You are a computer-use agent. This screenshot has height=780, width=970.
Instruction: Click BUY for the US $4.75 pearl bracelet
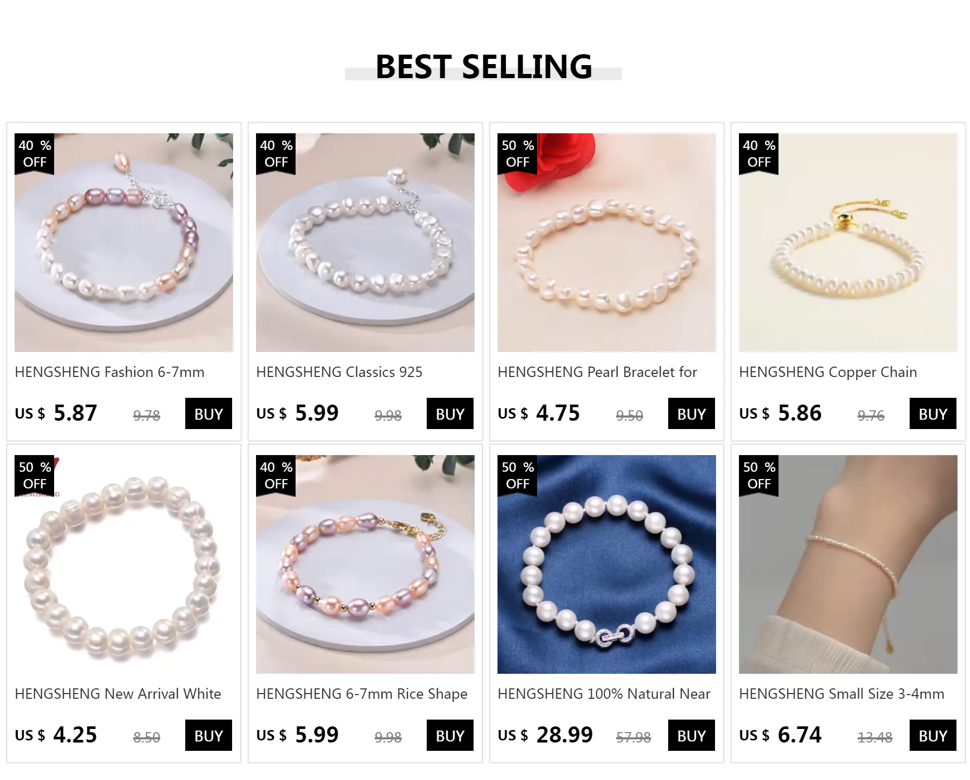pos(692,413)
